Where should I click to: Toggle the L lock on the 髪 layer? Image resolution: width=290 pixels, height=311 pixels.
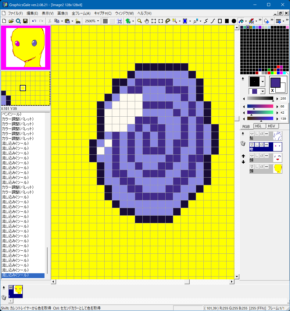(257, 134)
